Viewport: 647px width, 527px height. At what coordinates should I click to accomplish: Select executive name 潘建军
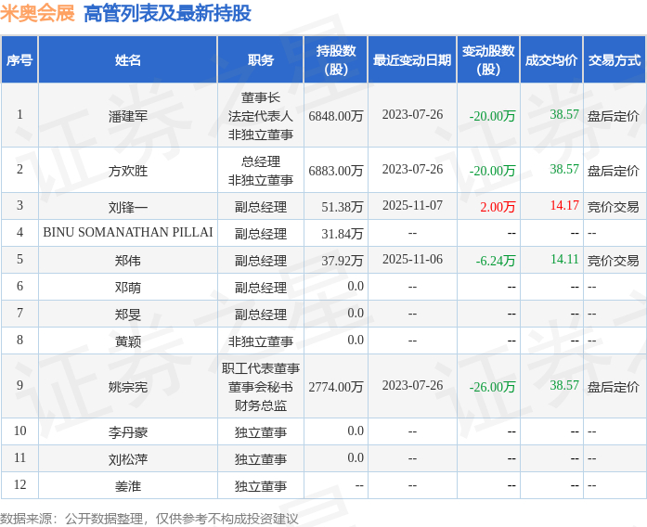[127, 116]
